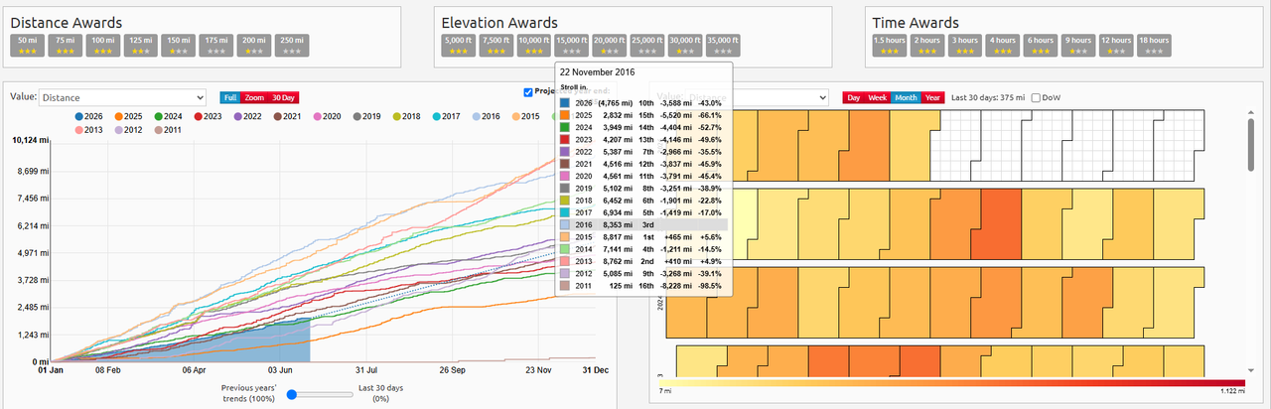Switch the heatmap to Week grouping

click(878, 97)
